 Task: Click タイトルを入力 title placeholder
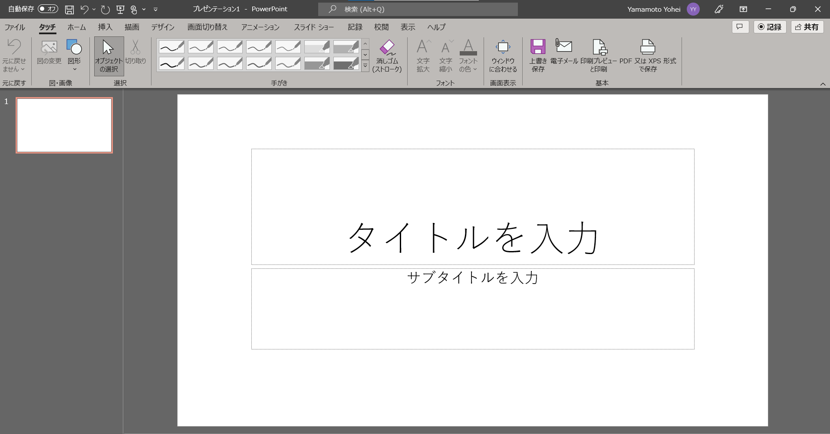pyautogui.click(x=473, y=207)
